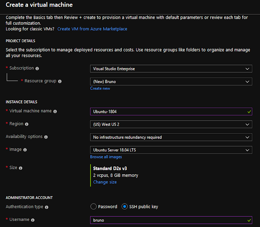
Task: Click the Virtual machine name input field
Action: pos(171,112)
